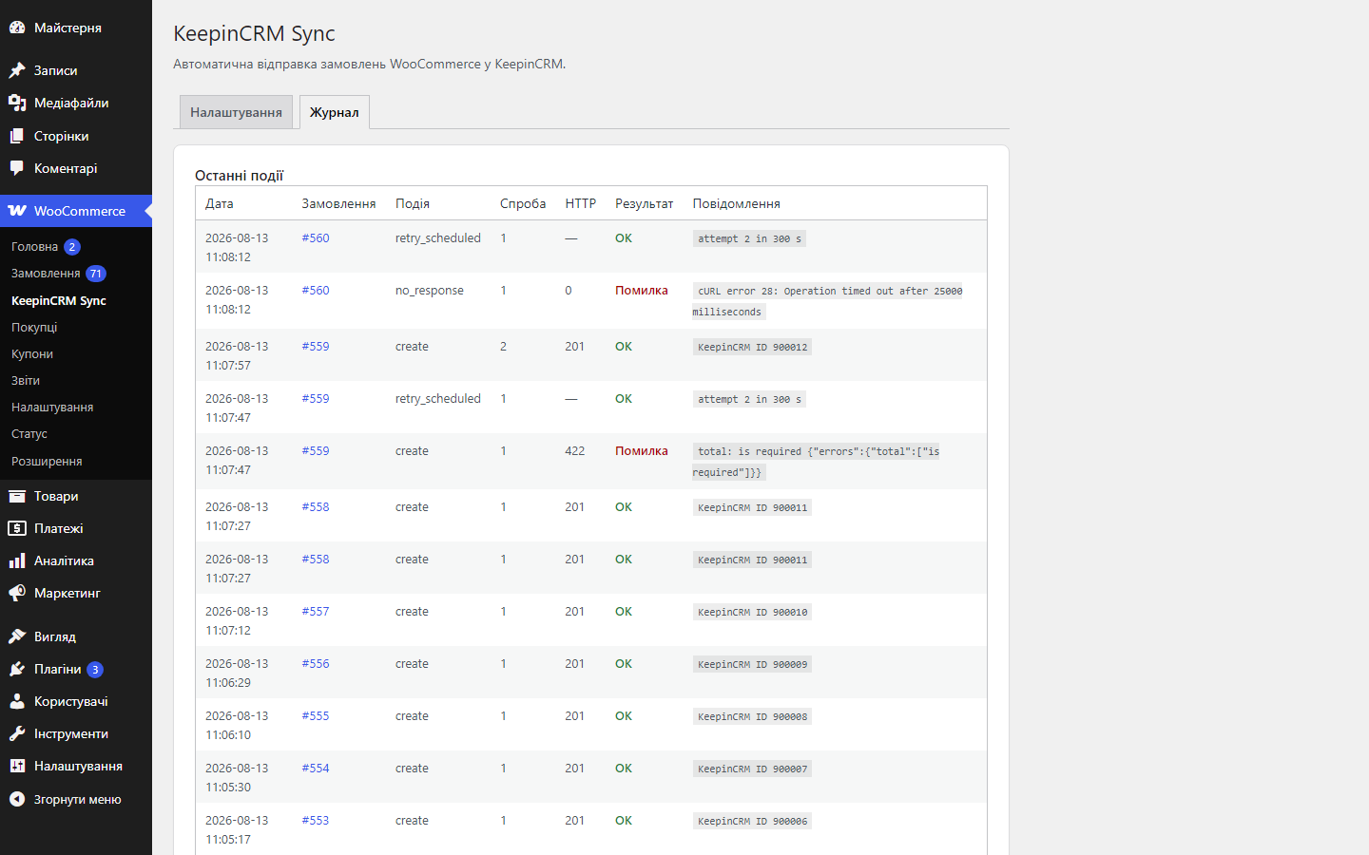Click the Записи pin icon
1369x855 pixels.
point(17,70)
